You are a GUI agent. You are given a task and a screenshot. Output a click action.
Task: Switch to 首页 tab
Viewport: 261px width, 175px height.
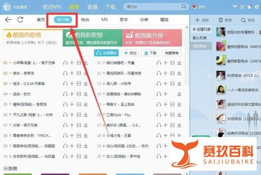tap(41, 20)
